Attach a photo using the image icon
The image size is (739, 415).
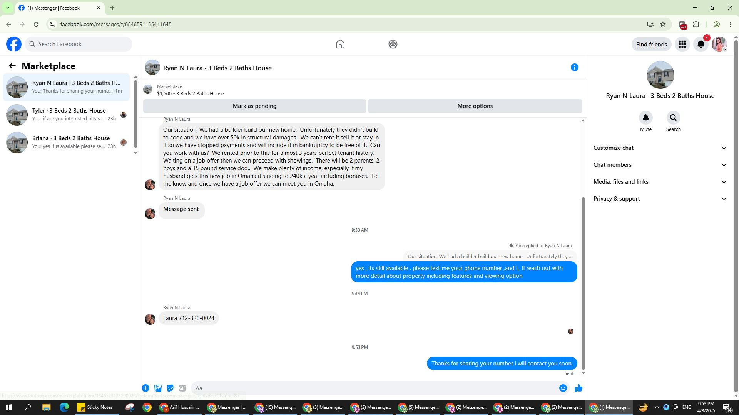tap(158, 388)
